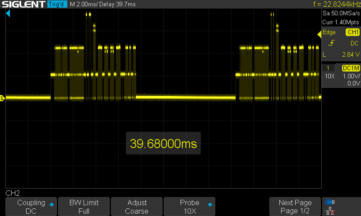Click the 39.68000ms delay popup value
Viewport: 361px width, 216px height.
pyautogui.click(x=163, y=144)
